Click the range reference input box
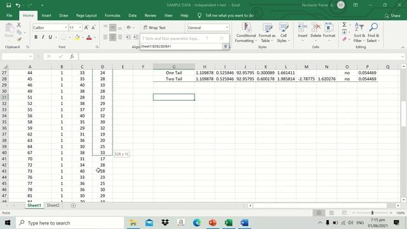The width and height of the screenshot is (407, 229). click(x=181, y=46)
